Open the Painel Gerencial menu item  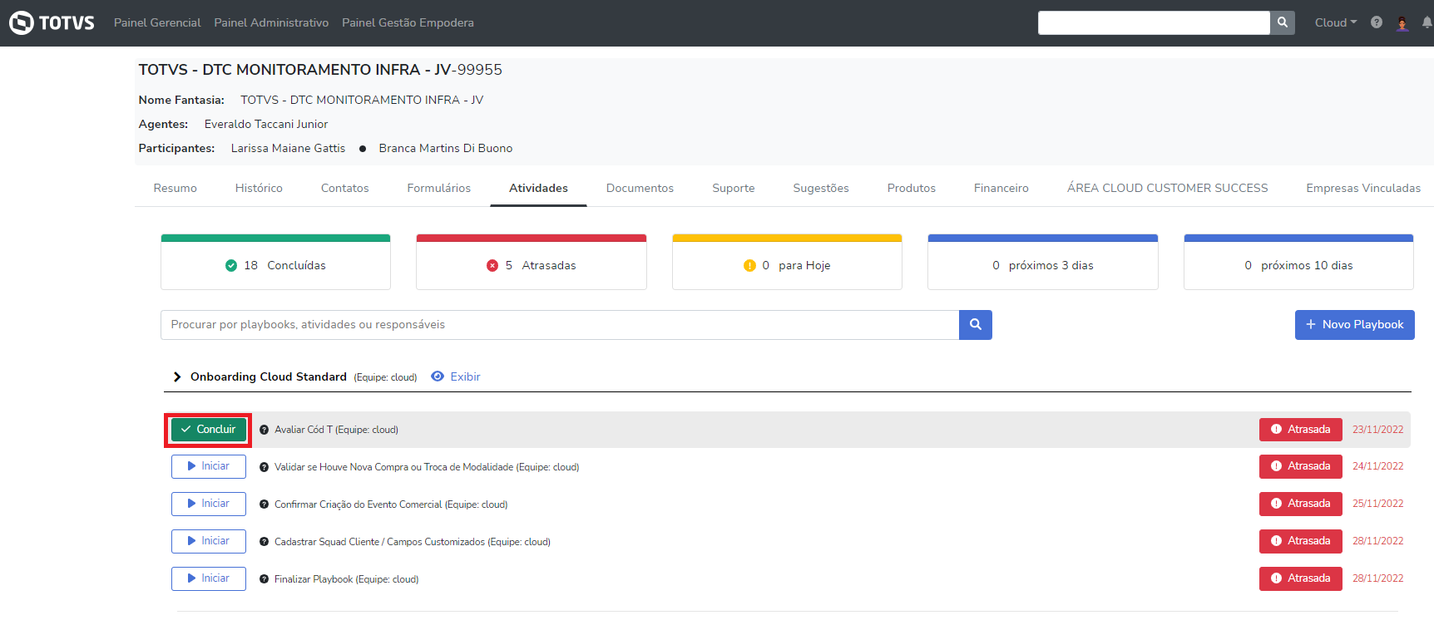click(x=157, y=22)
